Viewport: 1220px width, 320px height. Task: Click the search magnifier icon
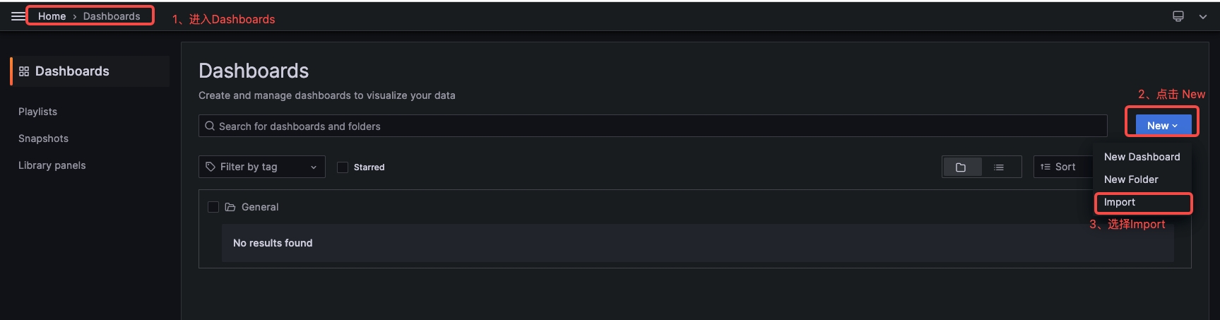[210, 126]
